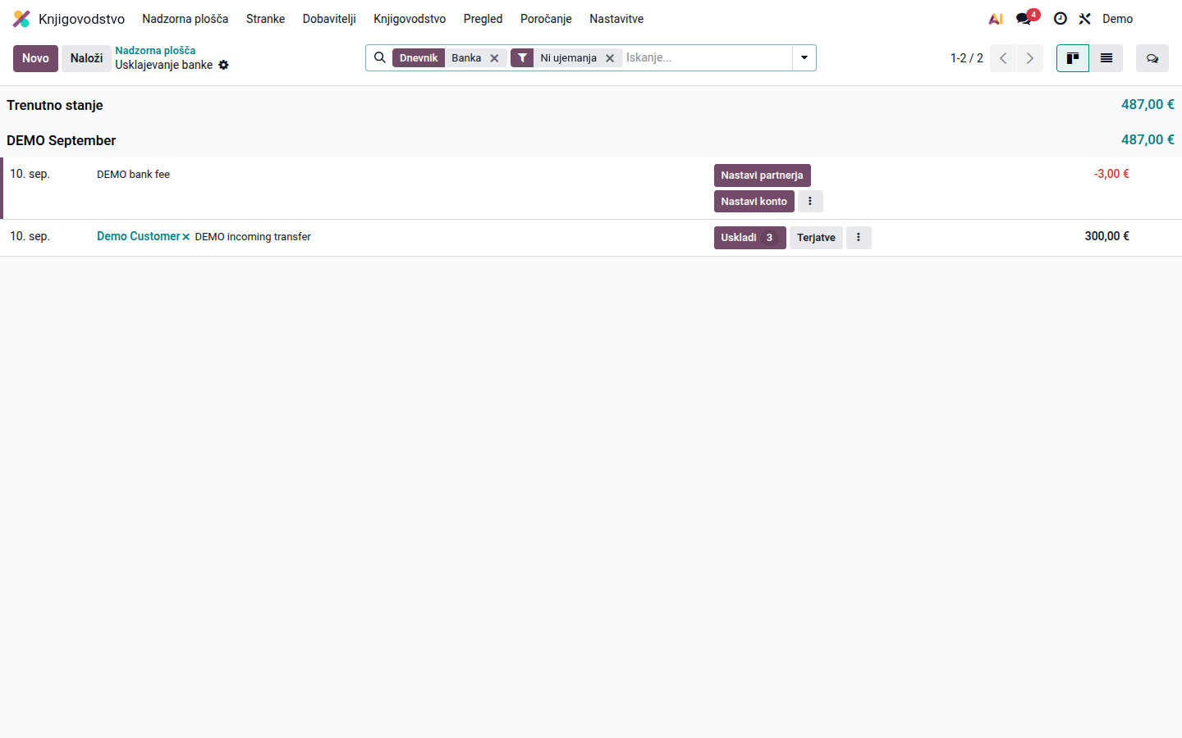This screenshot has width=1182, height=738.
Task: Open the Demo Customer partner link
Action: coord(138,236)
